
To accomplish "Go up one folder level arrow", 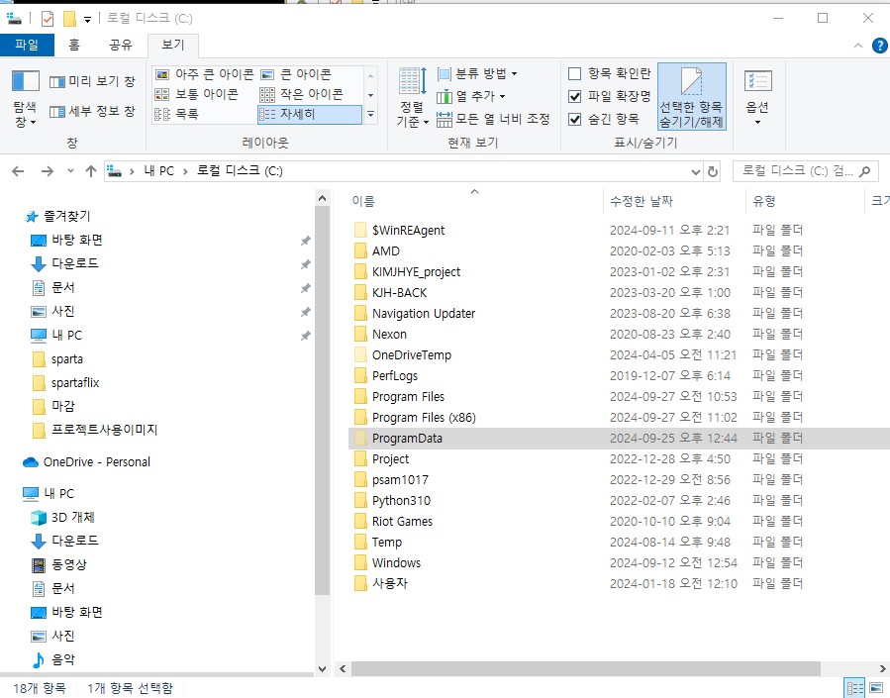I will 91,171.
